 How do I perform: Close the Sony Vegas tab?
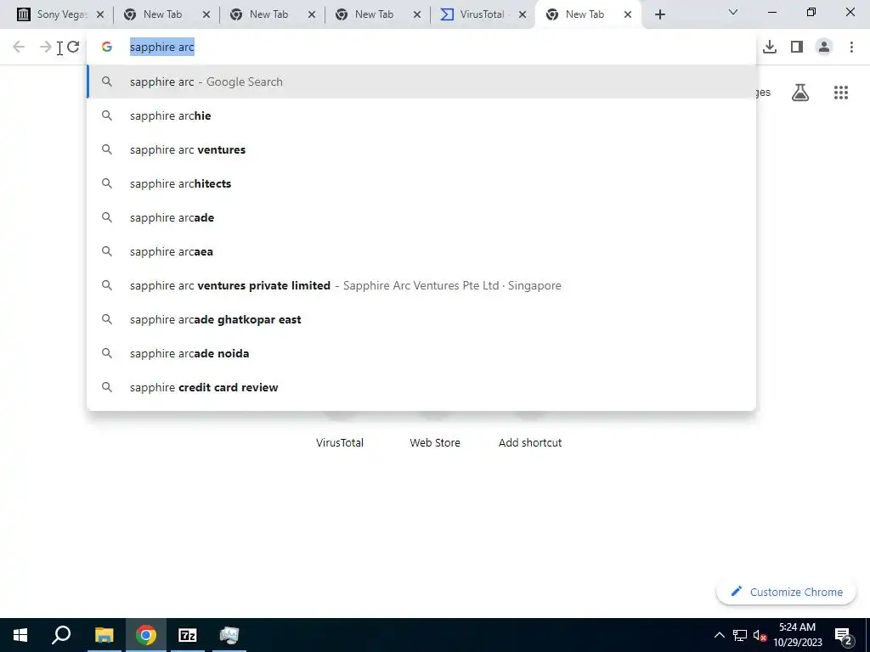(x=100, y=15)
